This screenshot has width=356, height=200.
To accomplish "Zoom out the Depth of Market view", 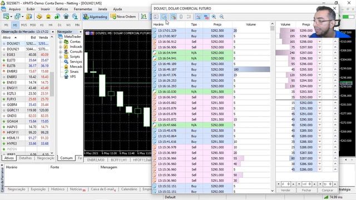I will (x=222, y=17).
